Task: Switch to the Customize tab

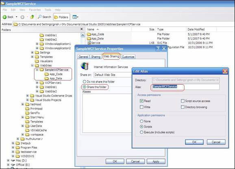Action: [x=128, y=57]
